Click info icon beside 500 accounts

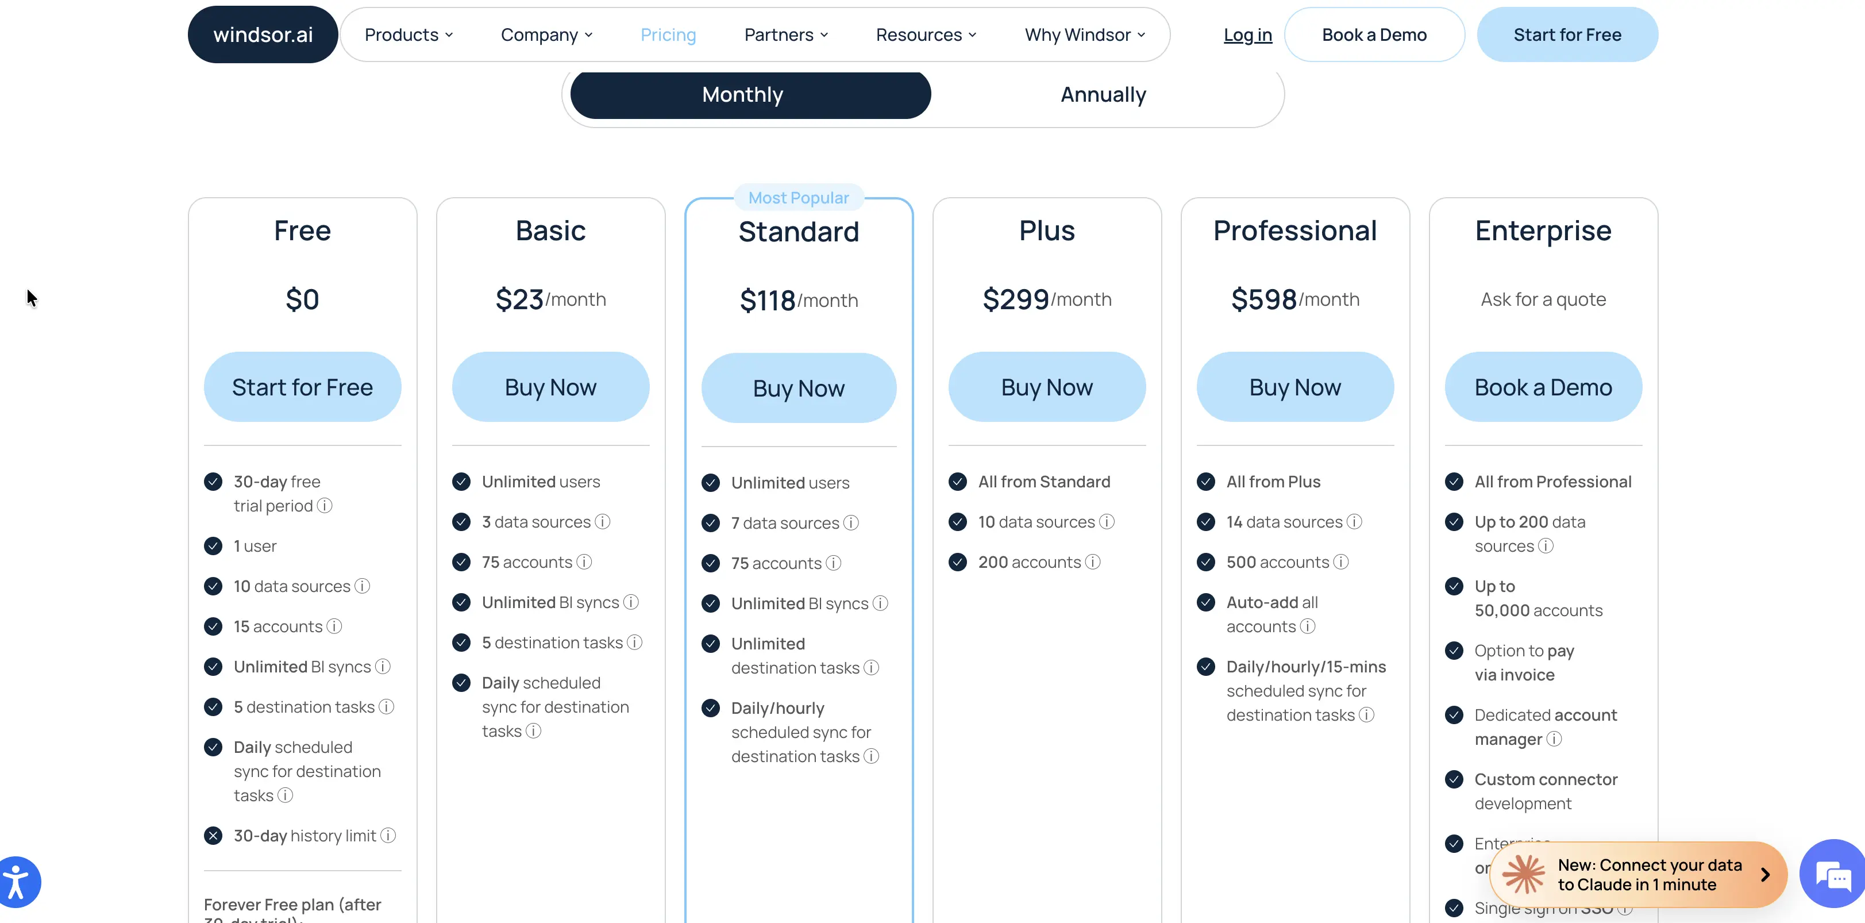coord(1341,562)
